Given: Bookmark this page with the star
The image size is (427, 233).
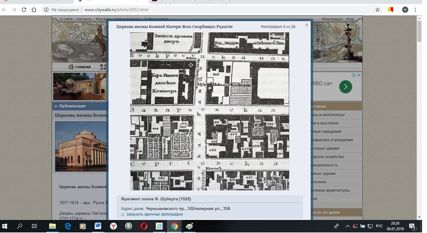Looking at the screenshot, I should 378,10.
